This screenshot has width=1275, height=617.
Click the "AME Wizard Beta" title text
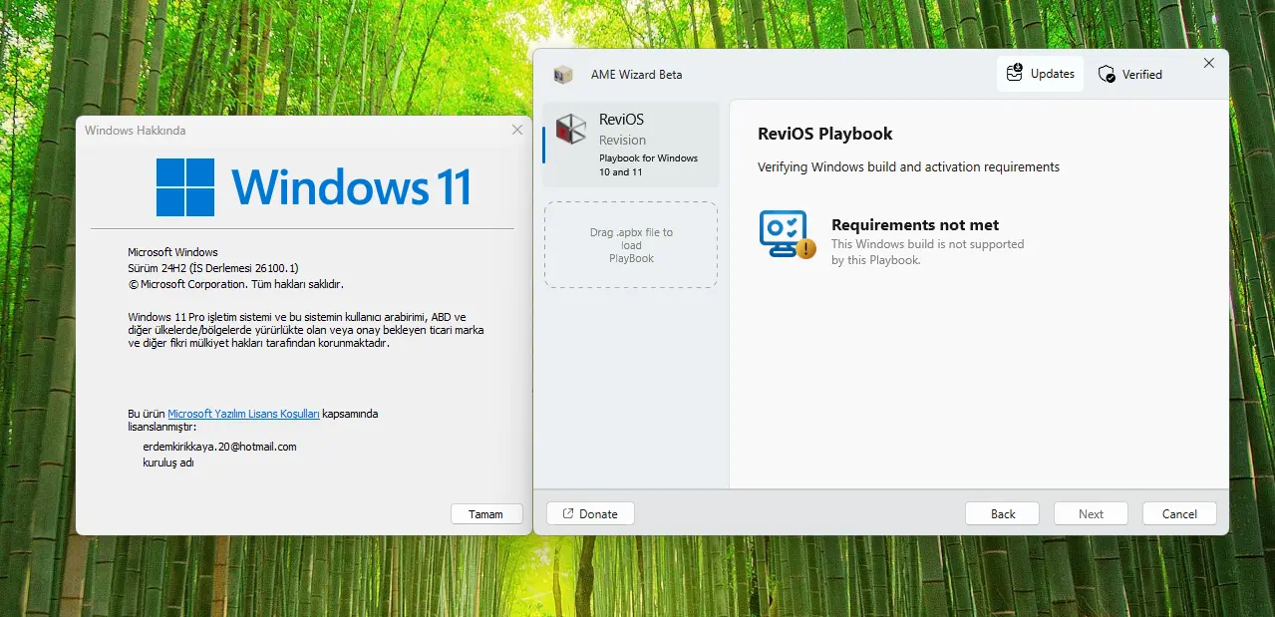tap(637, 75)
